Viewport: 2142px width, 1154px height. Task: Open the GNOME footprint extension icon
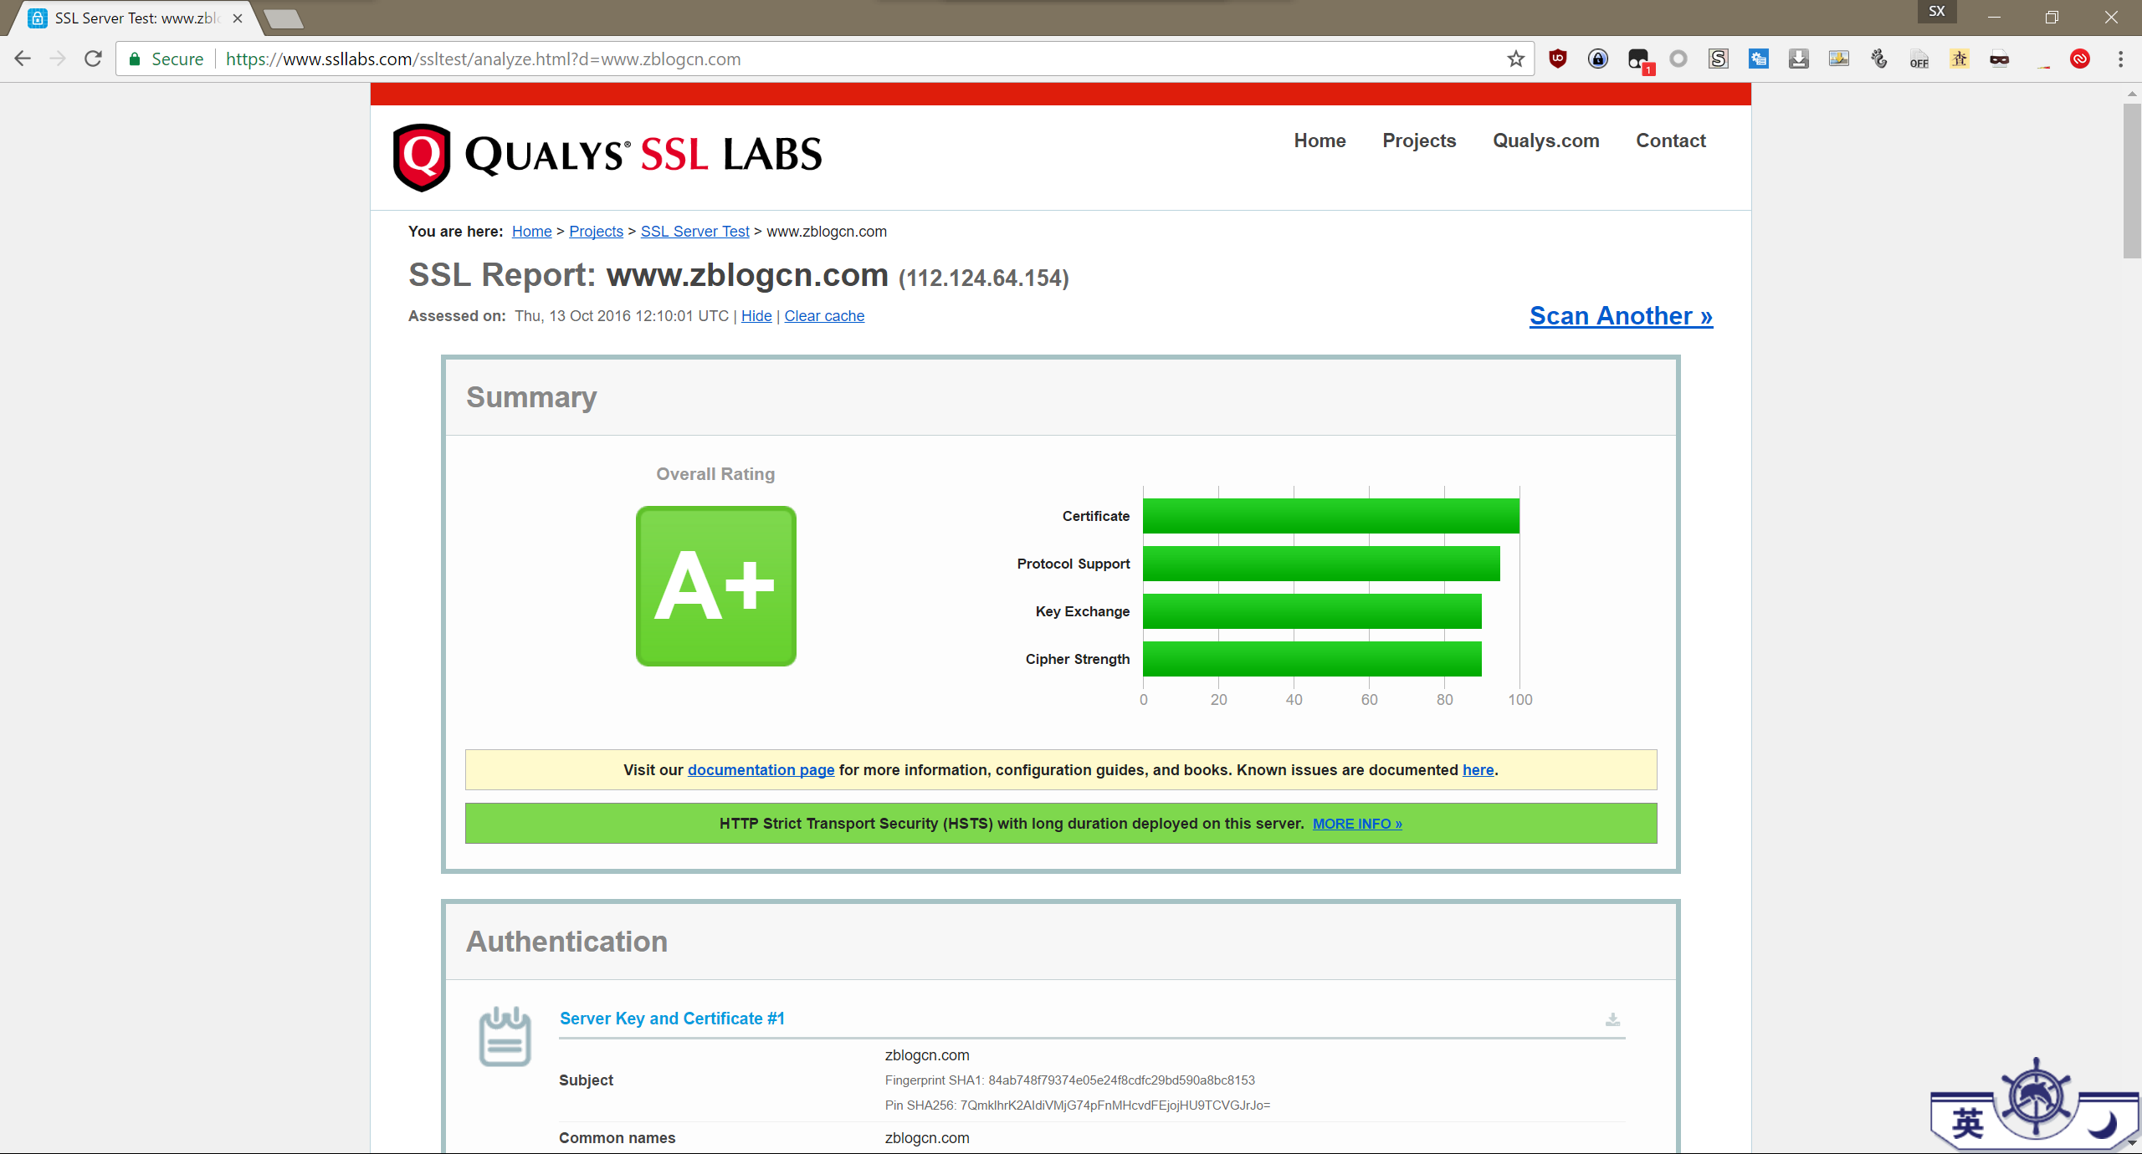(x=1878, y=59)
